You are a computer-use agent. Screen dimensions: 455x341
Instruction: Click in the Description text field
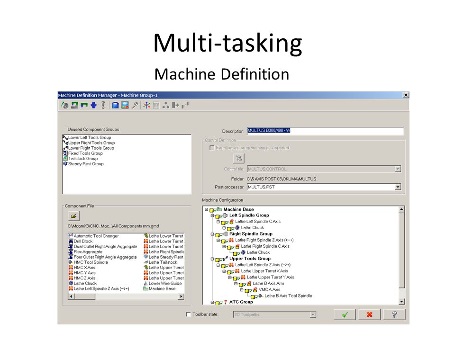coord(325,131)
